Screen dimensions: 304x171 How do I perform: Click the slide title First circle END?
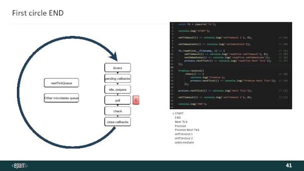tap(38, 13)
